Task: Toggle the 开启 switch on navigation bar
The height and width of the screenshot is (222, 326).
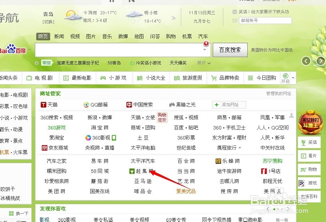Action: (x=286, y=78)
